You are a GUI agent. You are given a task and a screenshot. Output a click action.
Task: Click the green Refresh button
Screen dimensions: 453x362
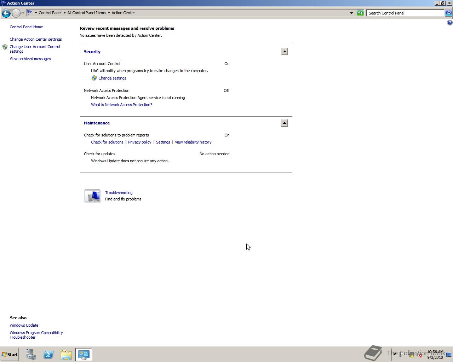(360, 13)
